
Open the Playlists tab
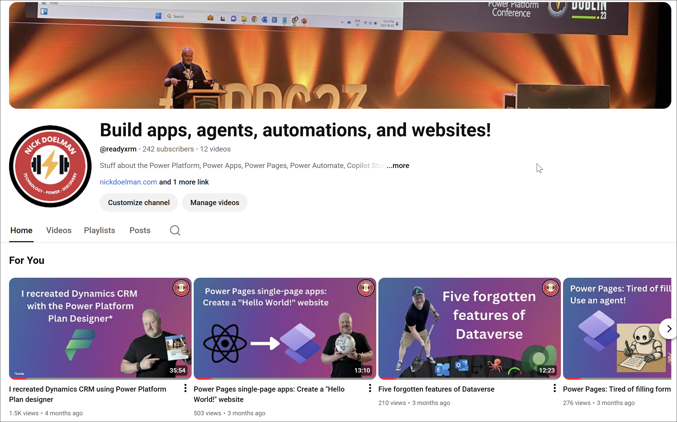[100, 230]
